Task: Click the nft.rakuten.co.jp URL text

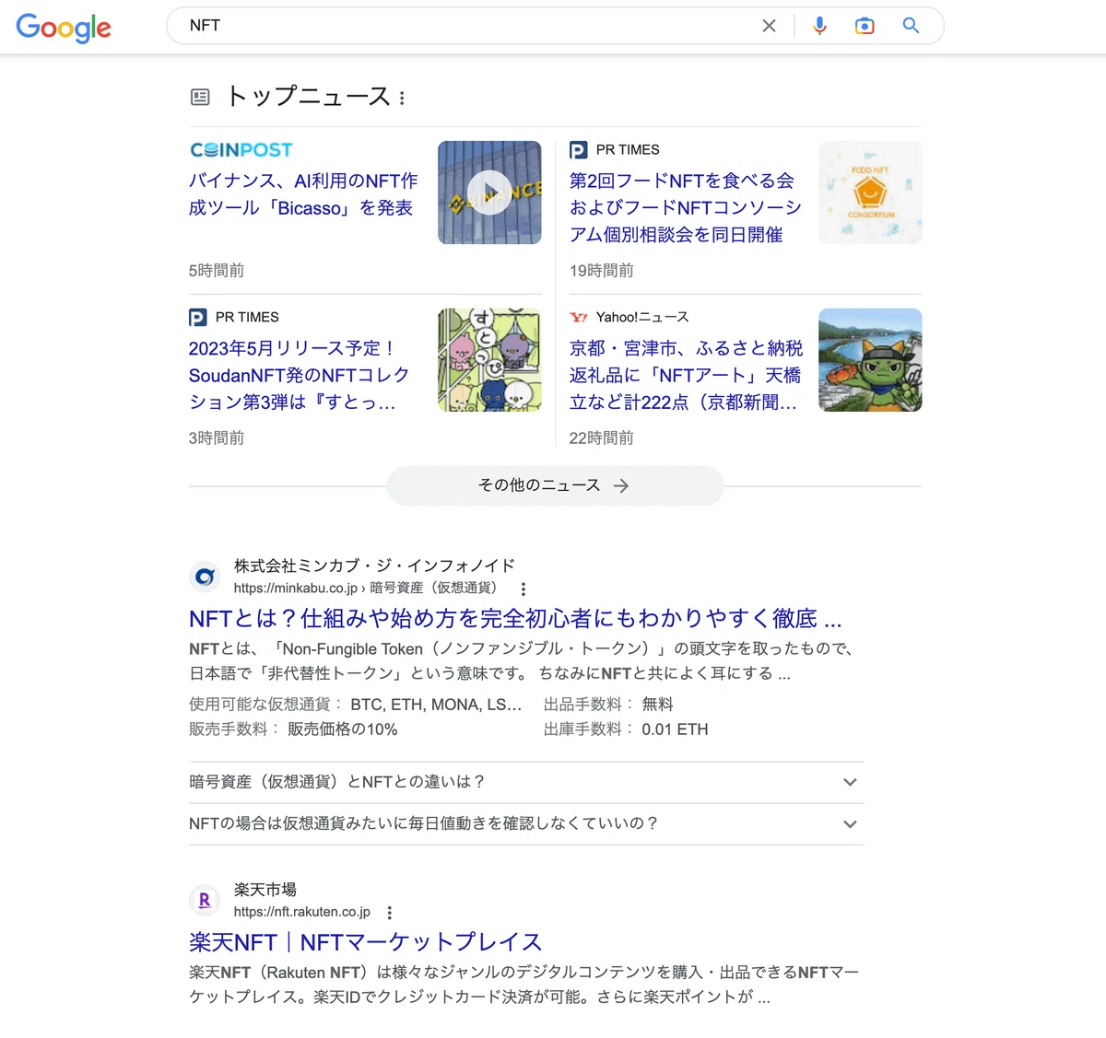Action: pos(302,912)
